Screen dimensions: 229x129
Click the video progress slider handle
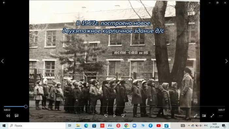(26, 106)
